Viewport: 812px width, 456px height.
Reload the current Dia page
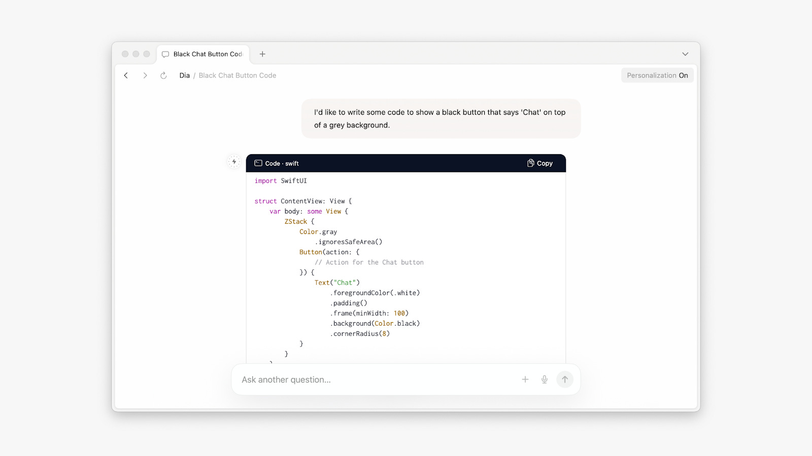(163, 76)
